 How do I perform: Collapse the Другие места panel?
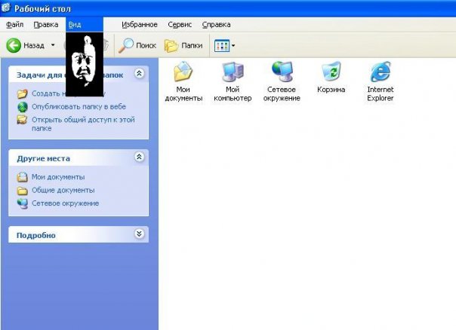tap(140, 157)
